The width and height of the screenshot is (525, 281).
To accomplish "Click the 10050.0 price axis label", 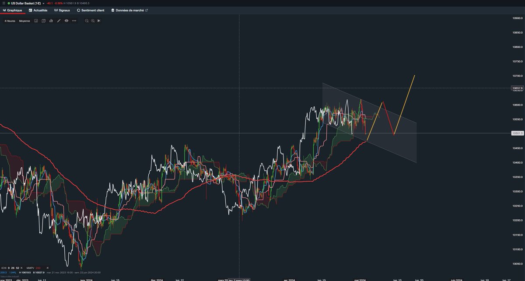I will pyautogui.click(x=518, y=264).
